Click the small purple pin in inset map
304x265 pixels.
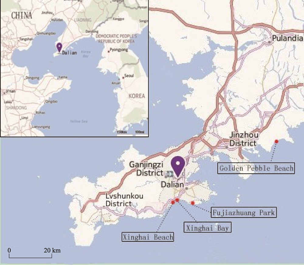click(59, 47)
